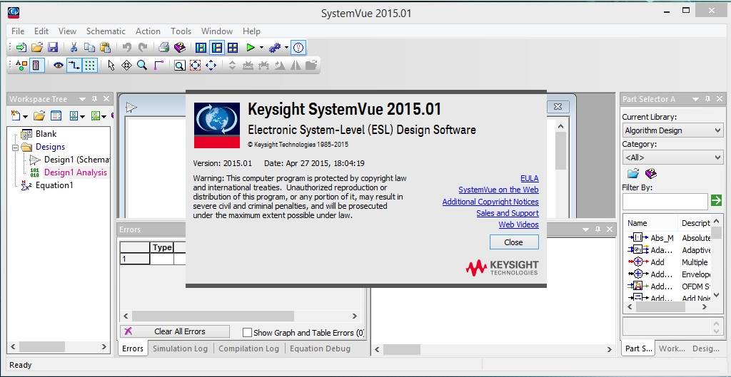The image size is (731, 377).
Task: Open the Category dropdown showing <All>
Action: 672,157
